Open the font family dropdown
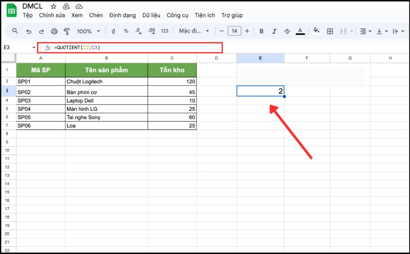Screen dimensions: 410x254 point(194,31)
